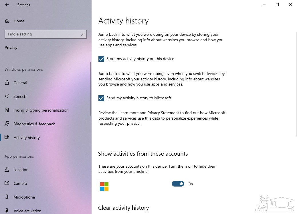Open Location permissions icon
Screen dimensions: 297x214
point(7,170)
